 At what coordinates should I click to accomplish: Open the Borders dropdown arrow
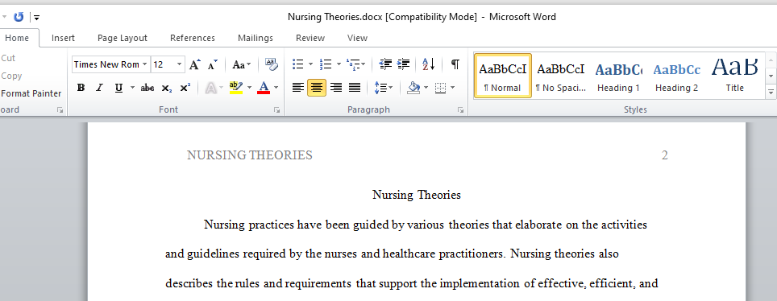[x=453, y=88]
